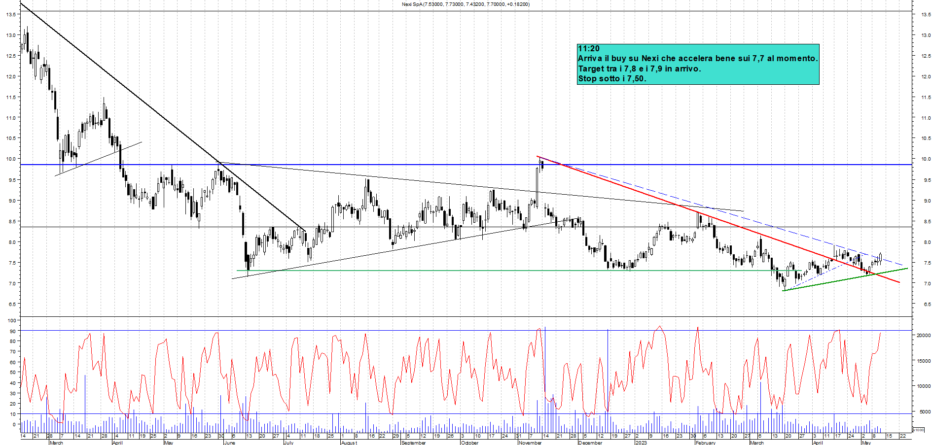The width and height of the screenshot is (932, 445).
Task: Select the 11:20 timestamp in the note box
Action: click(x=589, y=48)
